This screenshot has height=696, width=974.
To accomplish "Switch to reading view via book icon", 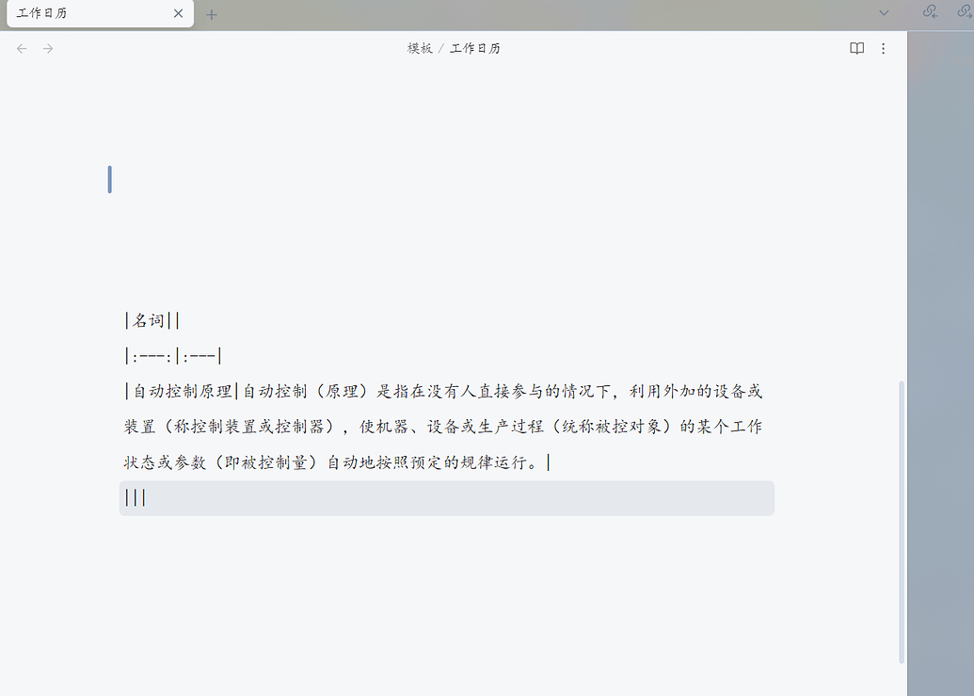I will tap(856, 48).
